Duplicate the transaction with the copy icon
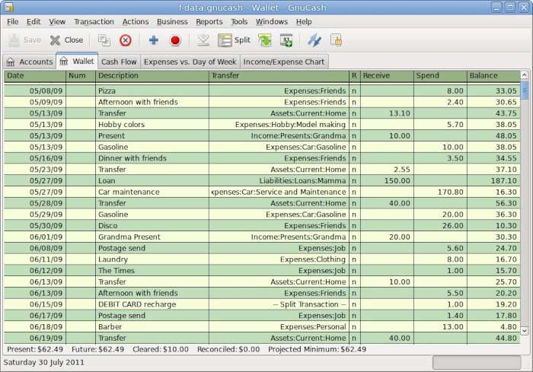Image resolution: width=533 pixels, height=372 pixels. pyautogui.click(x=104, y=40)
